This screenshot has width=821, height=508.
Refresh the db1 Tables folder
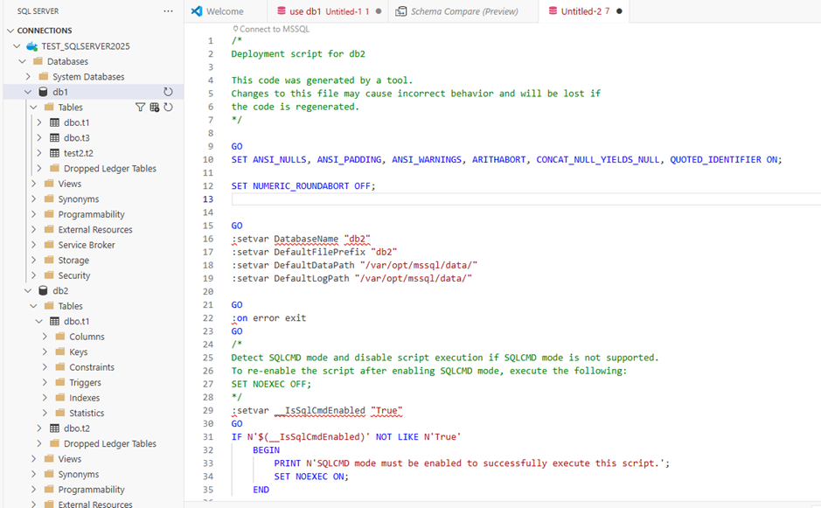pyautogui.click(x=168, y=107)
